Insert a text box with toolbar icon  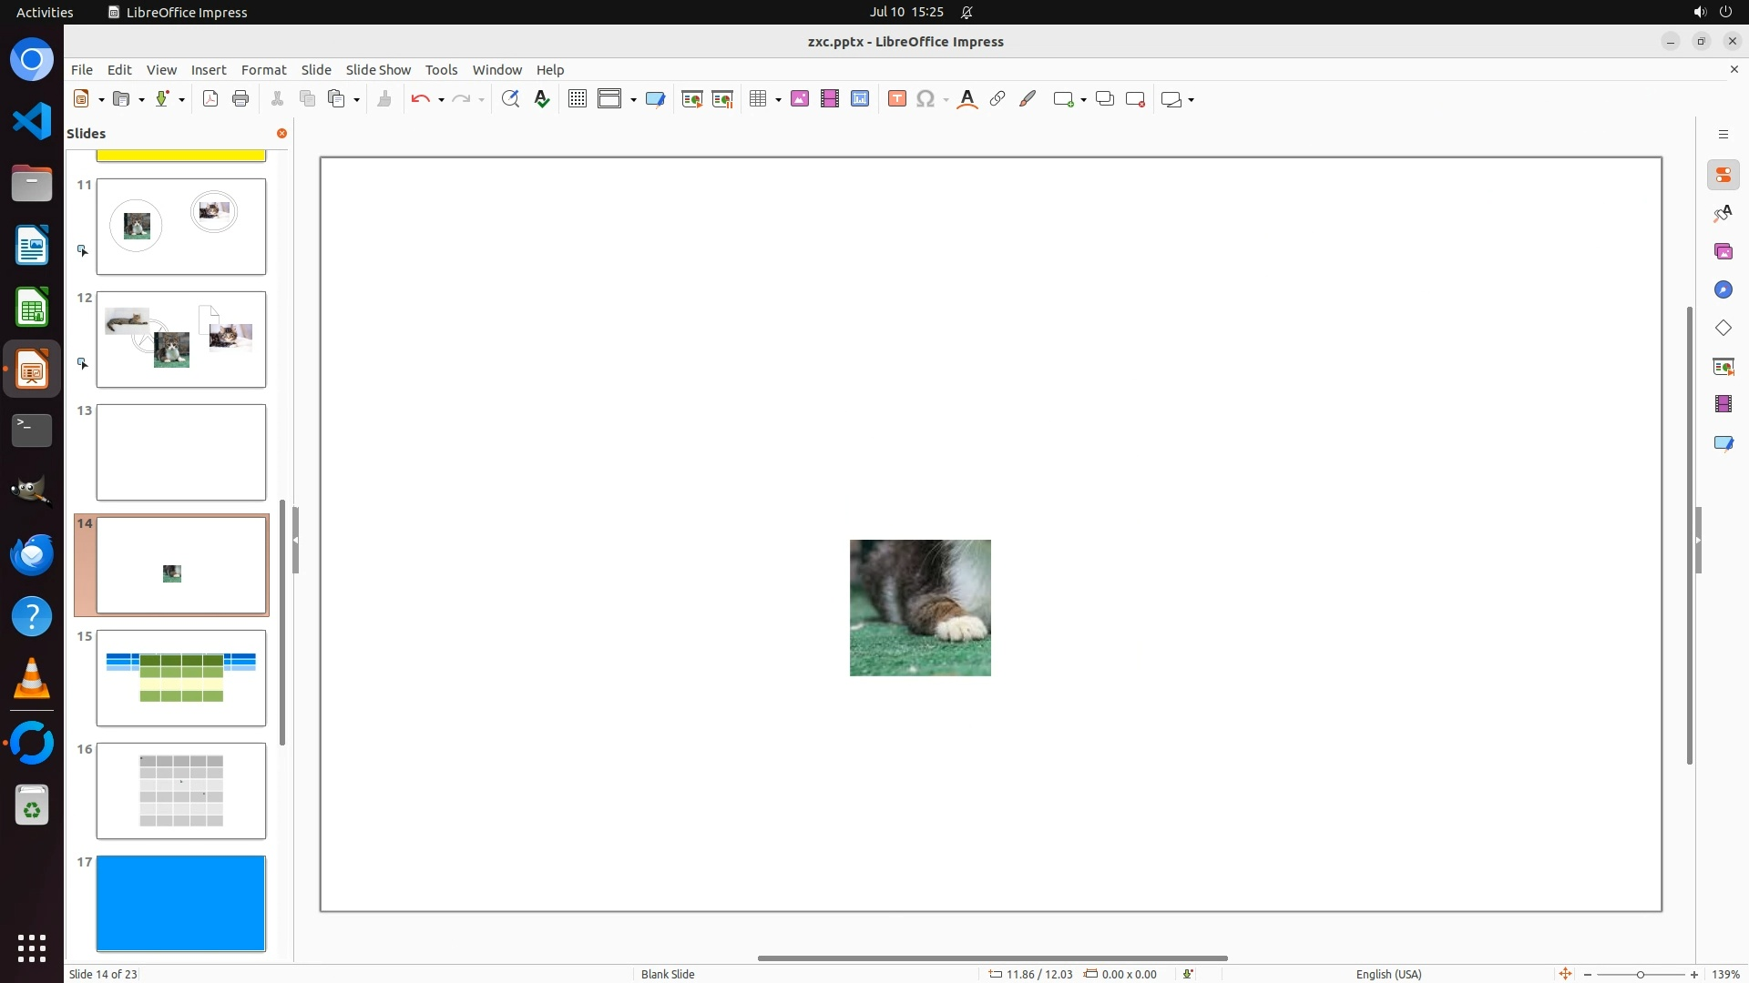896,99
